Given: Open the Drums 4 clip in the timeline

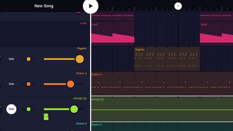Looking at the screenshot, I should 162,84.
